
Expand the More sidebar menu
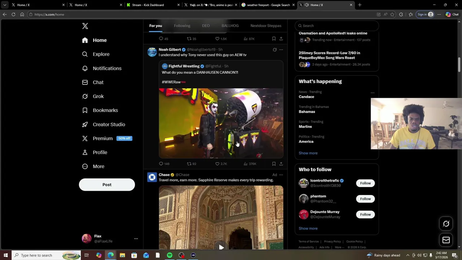(93, 166)
